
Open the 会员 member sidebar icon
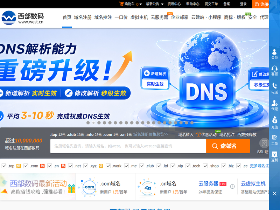point(274,54)
